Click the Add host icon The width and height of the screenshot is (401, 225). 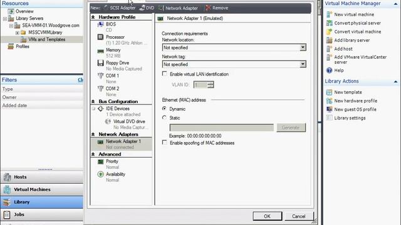(x=329, y=49)
